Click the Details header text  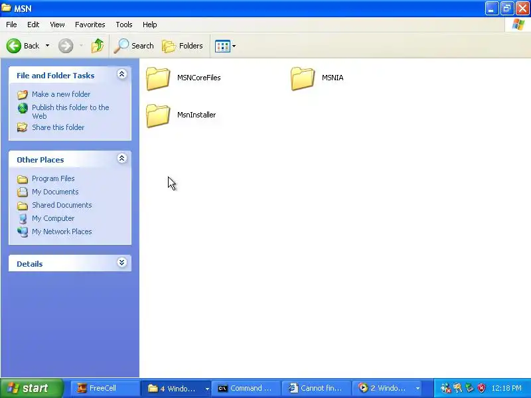click(30, 264)
